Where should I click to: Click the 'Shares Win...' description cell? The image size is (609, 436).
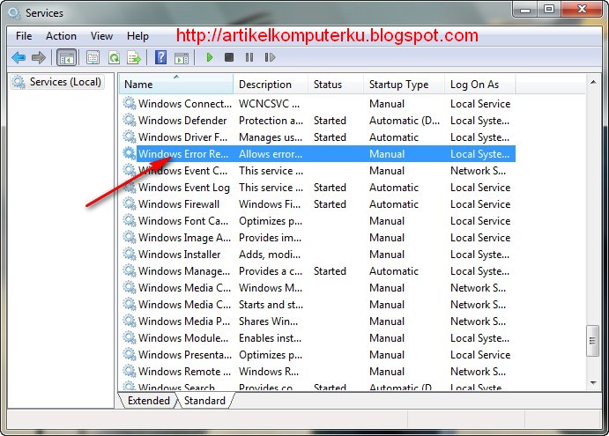(x=269, y=321)
